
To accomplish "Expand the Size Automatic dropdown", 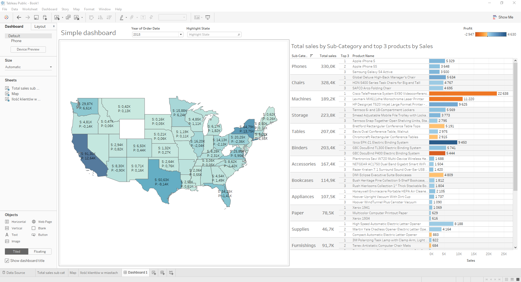I will pos(51,67).
